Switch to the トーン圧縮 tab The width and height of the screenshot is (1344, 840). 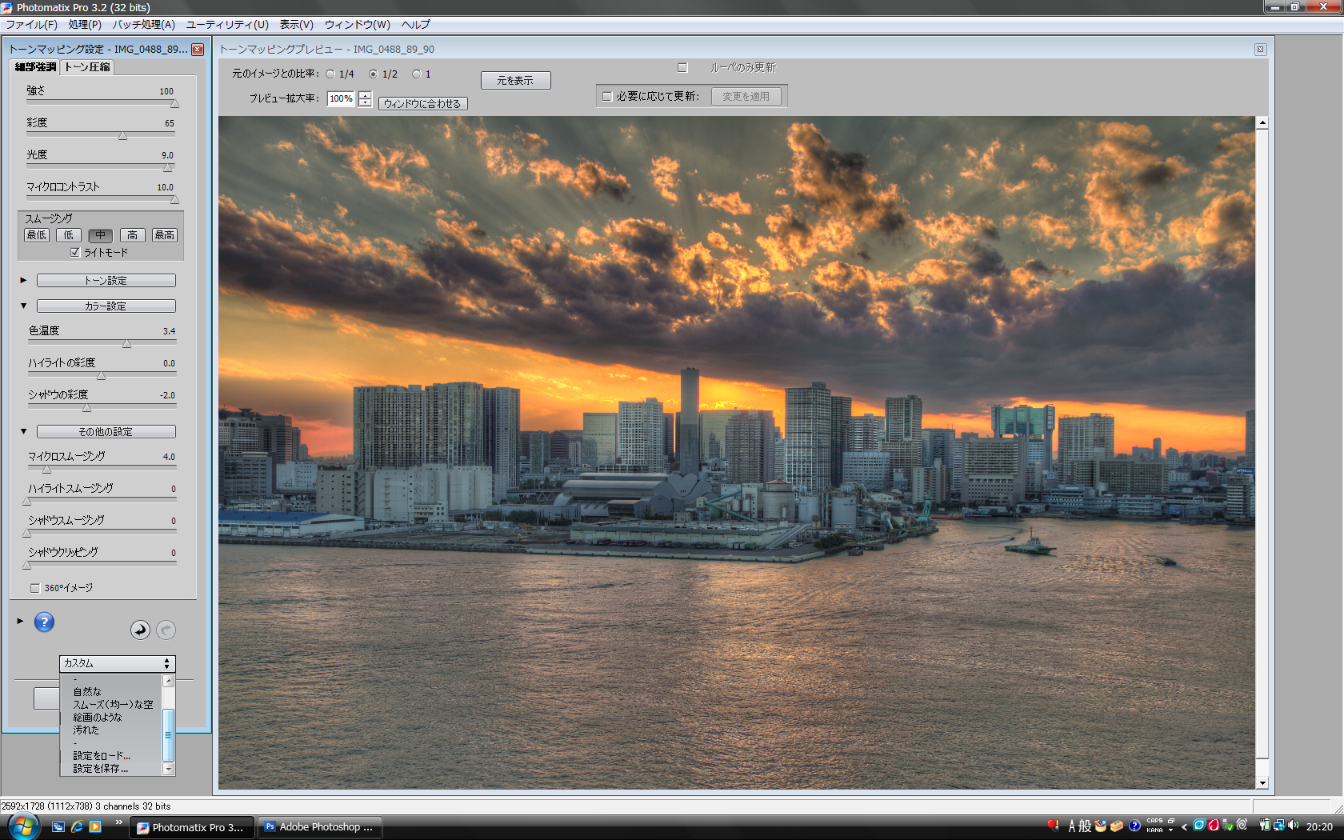click(87, 67)
